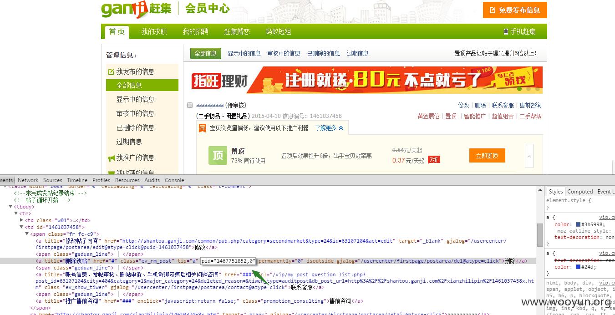
Task: Click the red 置顶 link in the post row
Action: 451,116
